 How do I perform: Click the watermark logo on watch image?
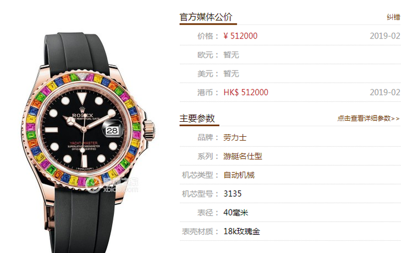[112, 185]
